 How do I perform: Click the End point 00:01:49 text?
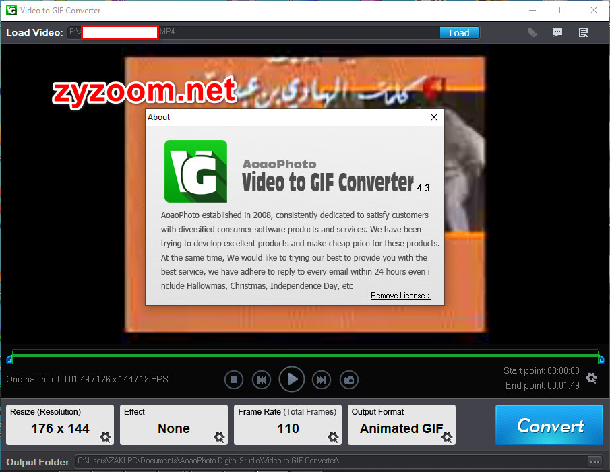click(x=543, y=385)
